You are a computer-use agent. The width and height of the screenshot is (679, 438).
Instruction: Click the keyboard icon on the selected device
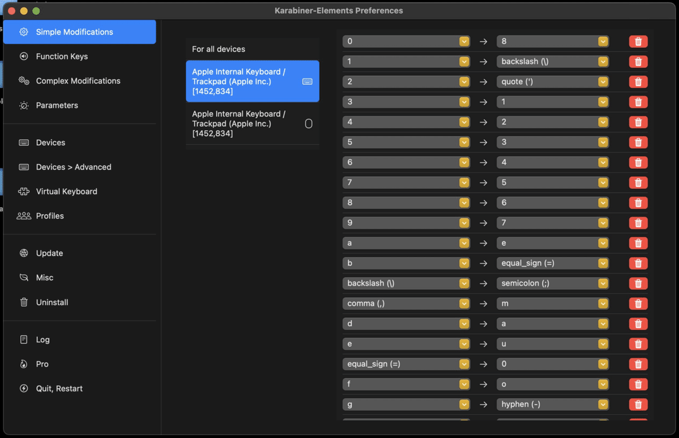point(307,81)
